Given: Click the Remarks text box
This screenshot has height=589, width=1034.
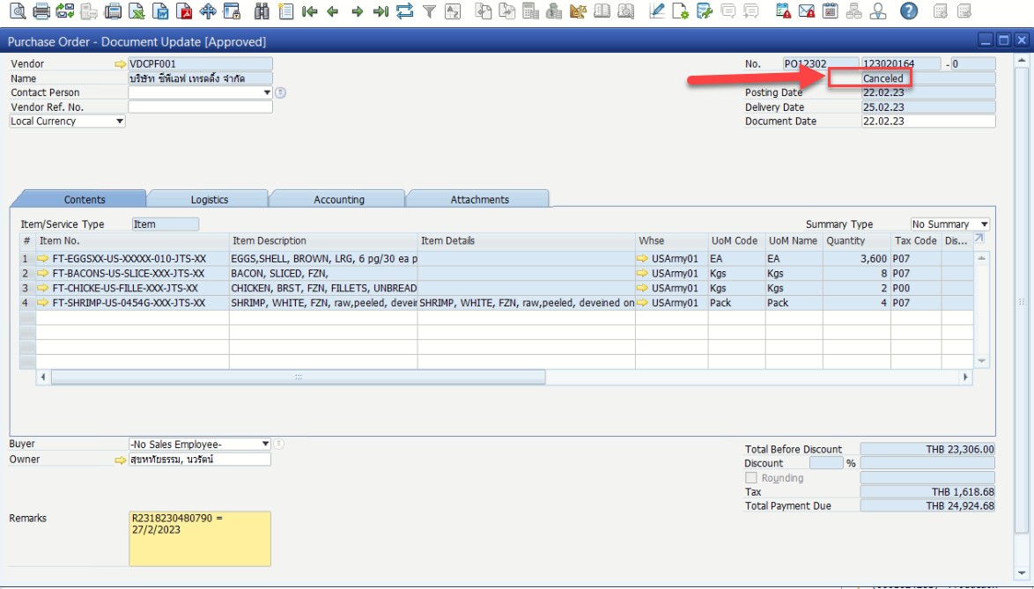Looking at the screenshot, I should click(200, 539).
